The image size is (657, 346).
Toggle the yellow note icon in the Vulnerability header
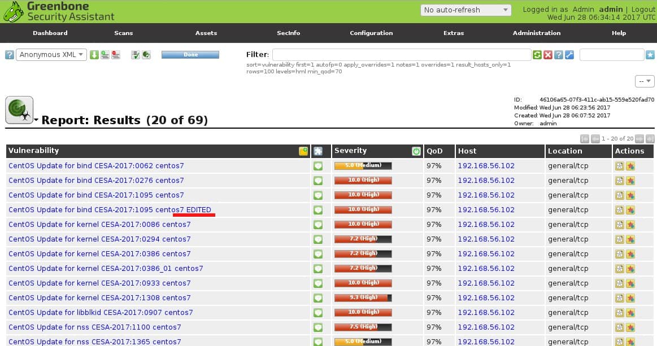(303, 151)
